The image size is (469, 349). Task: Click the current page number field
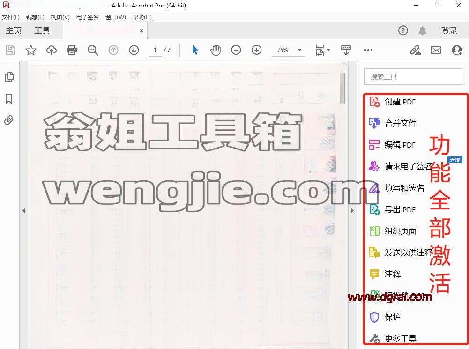[155, 50]
